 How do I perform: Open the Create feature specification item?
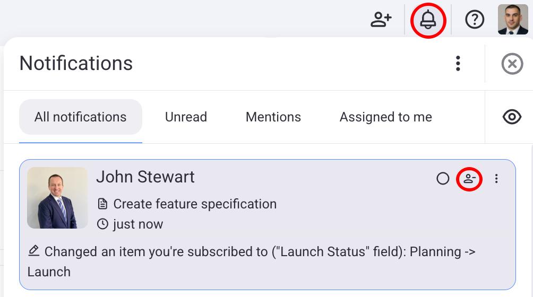point(194,204)
